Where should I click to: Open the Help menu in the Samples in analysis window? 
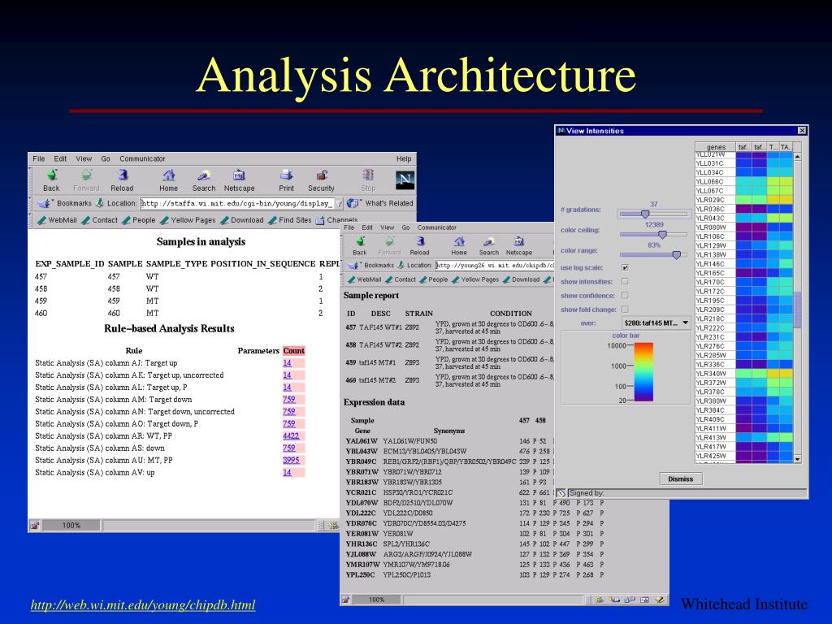point(404,158)
